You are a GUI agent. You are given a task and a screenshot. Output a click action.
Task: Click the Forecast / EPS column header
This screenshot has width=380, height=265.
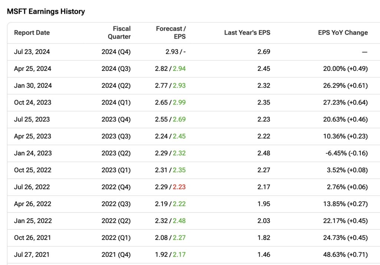point(171,33)
